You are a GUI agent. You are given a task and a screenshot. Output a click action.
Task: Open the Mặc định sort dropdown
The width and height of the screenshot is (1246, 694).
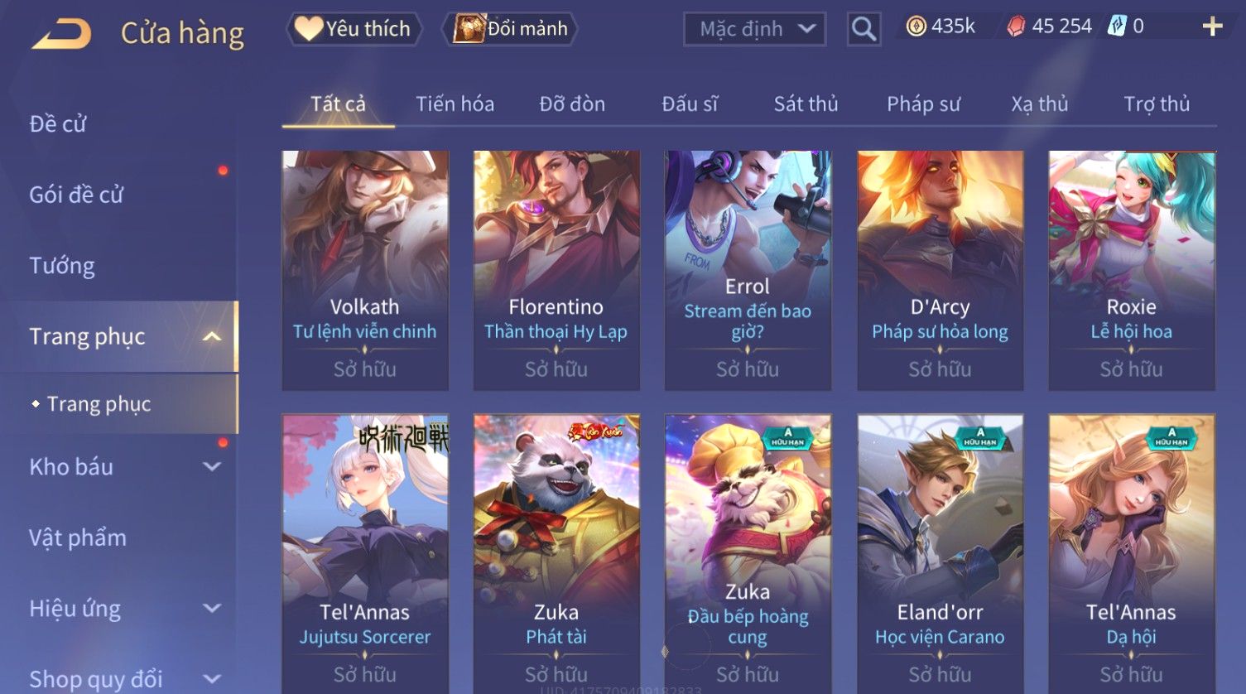(x=754, y=30)
